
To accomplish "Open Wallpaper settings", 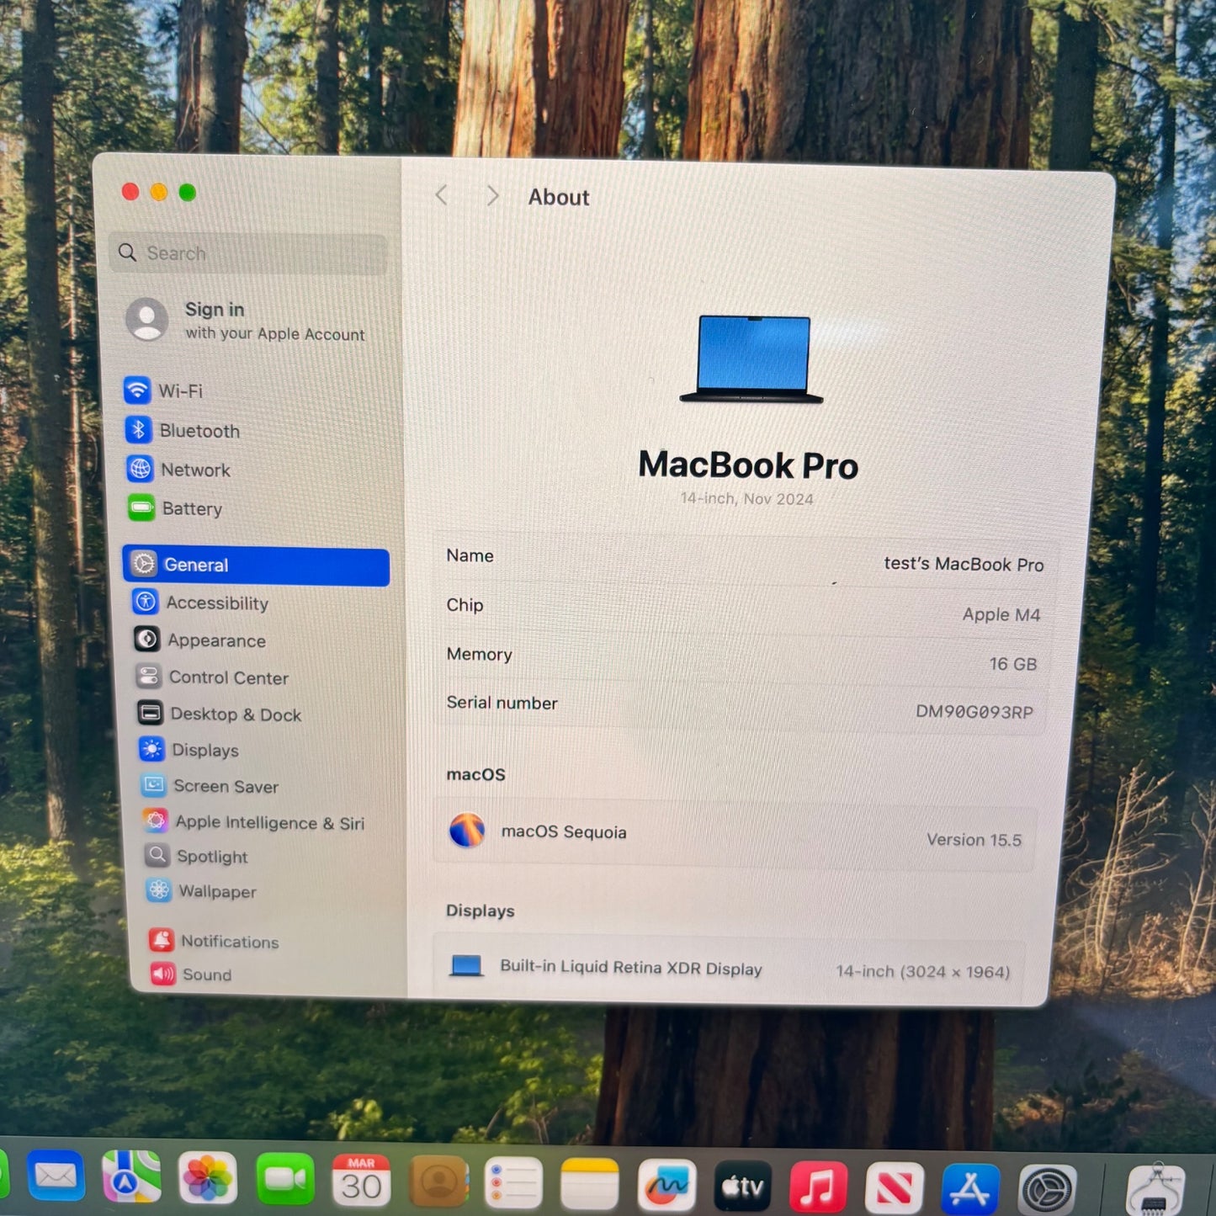I will (x=216, y=891).
